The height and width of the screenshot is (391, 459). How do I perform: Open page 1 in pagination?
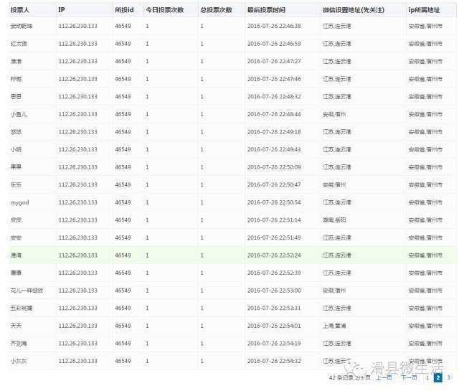pos(427,377)
